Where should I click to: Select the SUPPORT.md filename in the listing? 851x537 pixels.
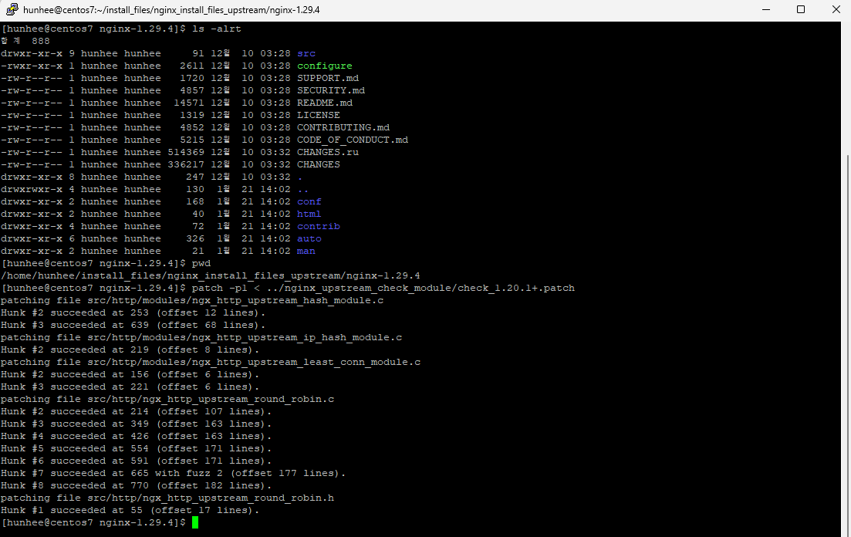(327, 77)
